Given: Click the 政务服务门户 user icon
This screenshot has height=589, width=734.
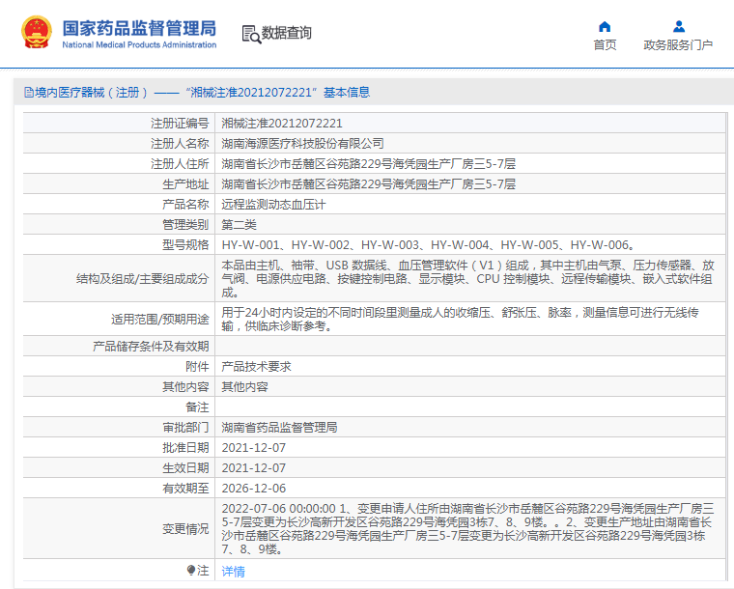Looking at the screenshot, I should (x=679, y=26).
